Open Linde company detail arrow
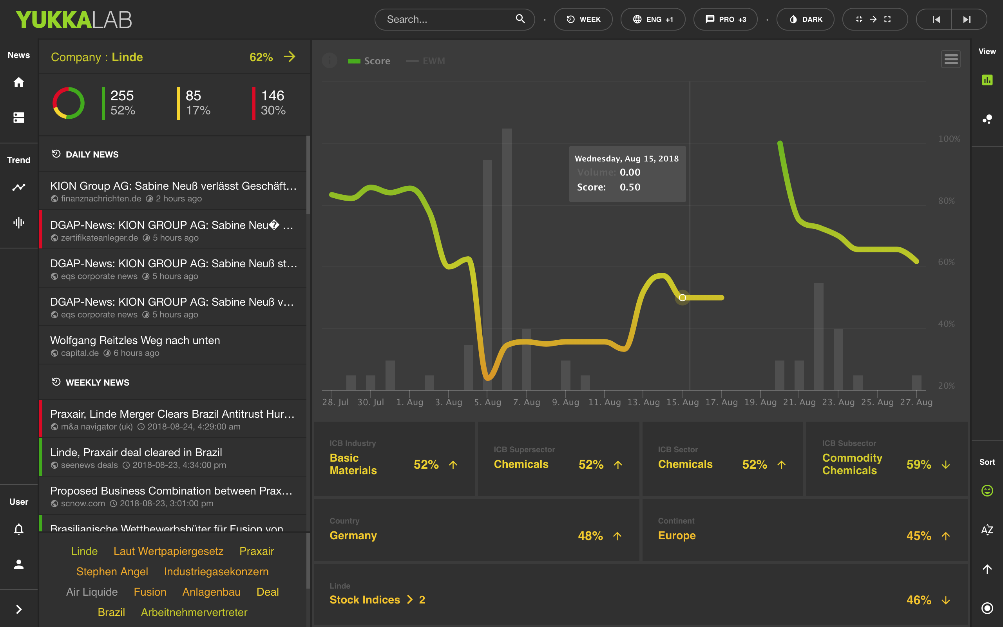The image size is (1003, 627). 290,57
